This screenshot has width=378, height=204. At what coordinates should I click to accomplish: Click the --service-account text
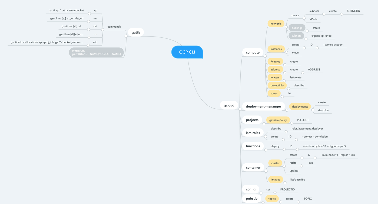coord(333,45)
